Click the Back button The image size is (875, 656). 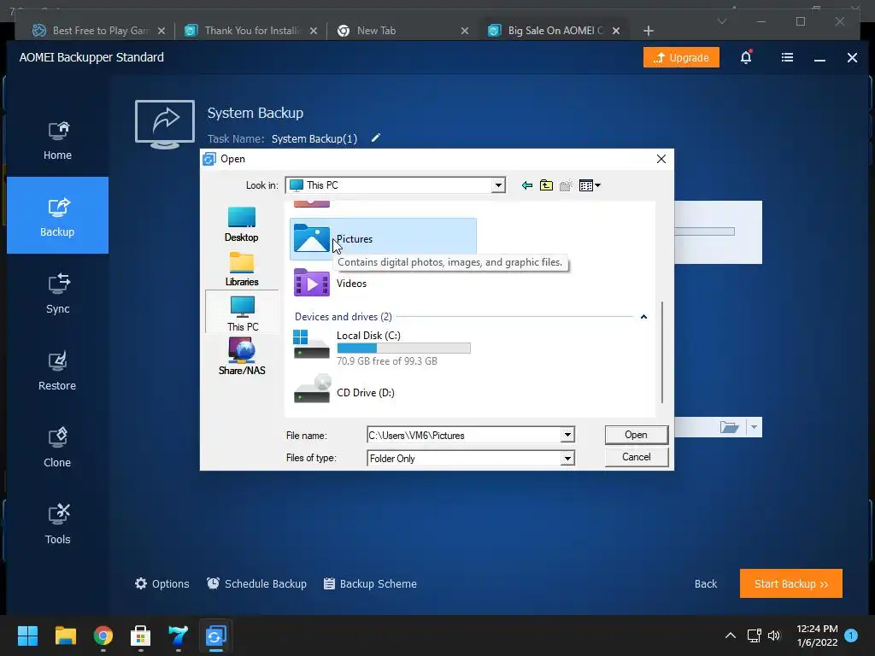click(x=705, y=583)
